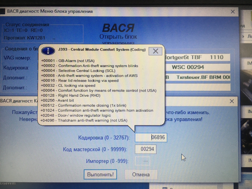
Task: Click the Код мастерской (0 - 99999) label
Action: (x=95, y=149)
